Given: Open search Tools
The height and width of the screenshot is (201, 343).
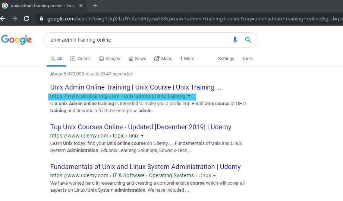Looking at the screenshot, I should pyautogui.click(x=248, y=59).
